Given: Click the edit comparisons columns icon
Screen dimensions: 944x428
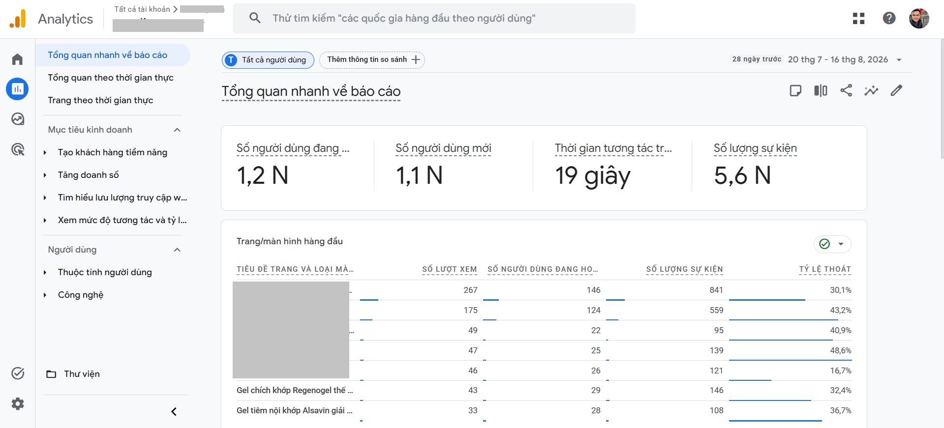Looking at the screenshot, I should 821,90.
